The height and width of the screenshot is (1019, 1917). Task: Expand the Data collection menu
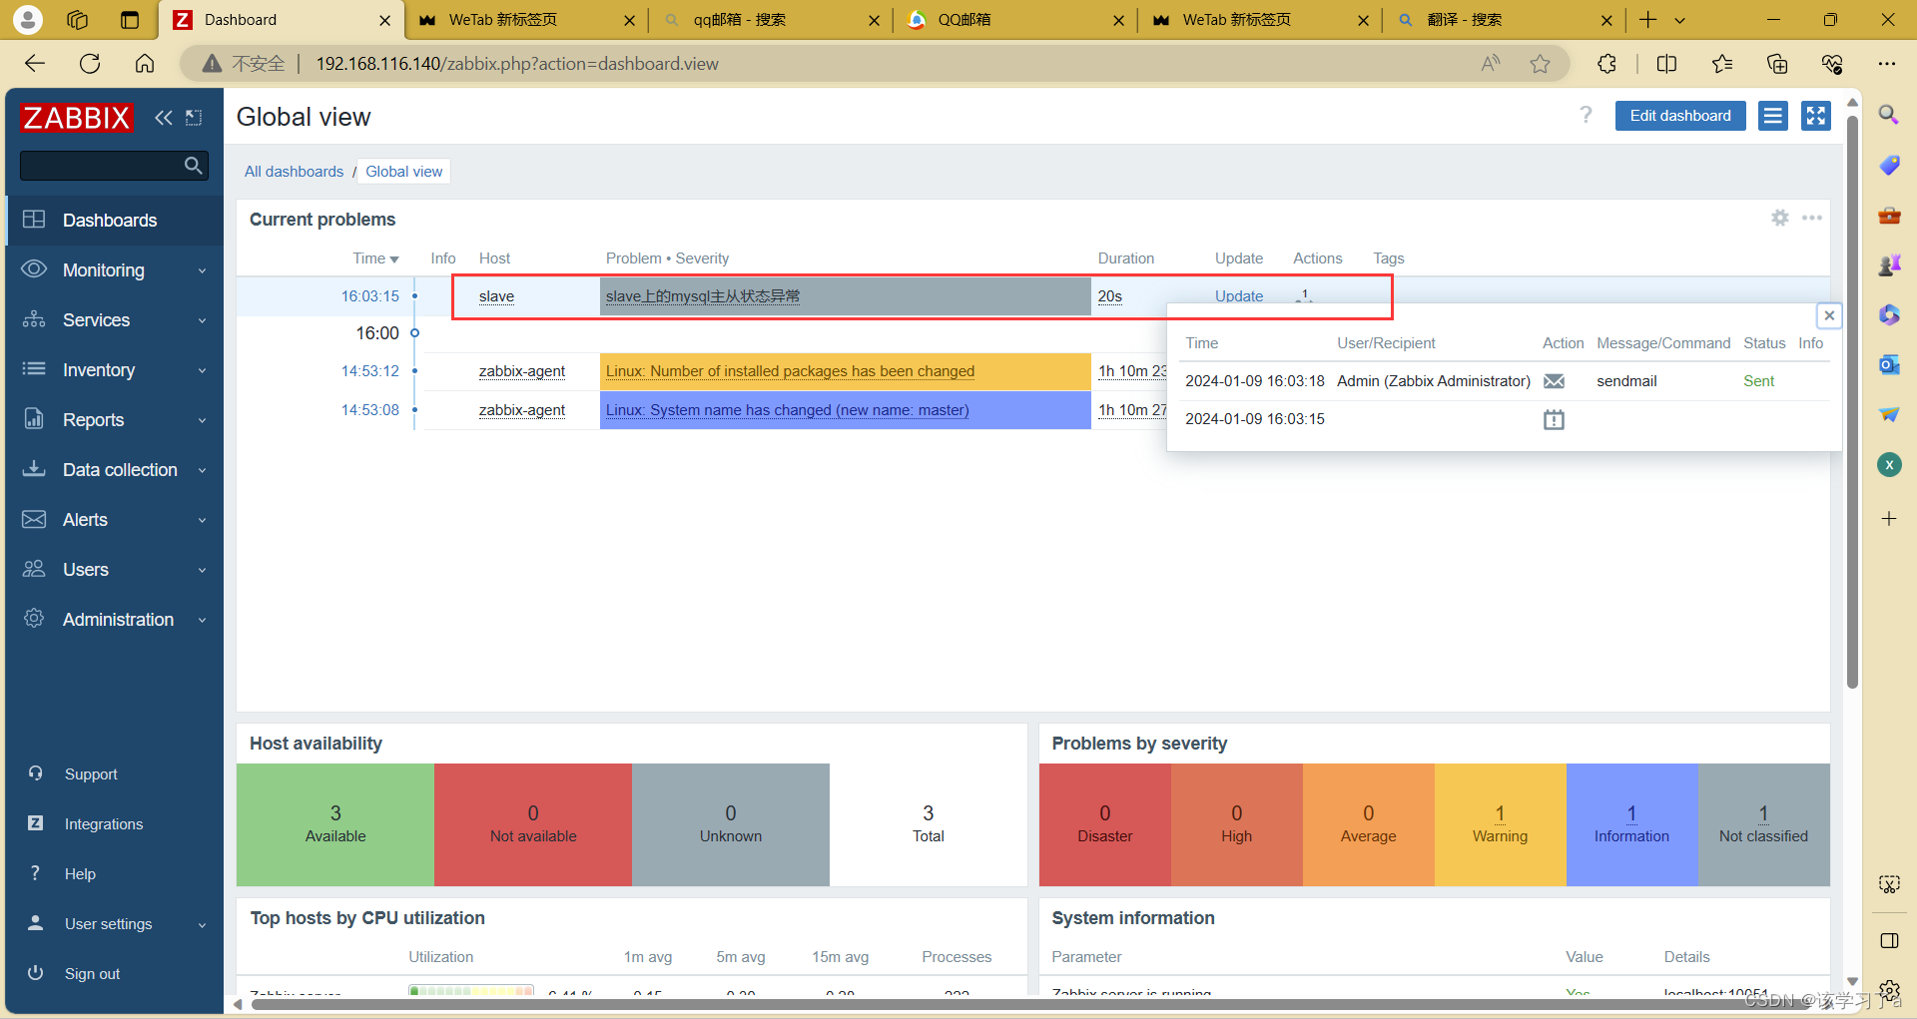click(x=115, y=470)
